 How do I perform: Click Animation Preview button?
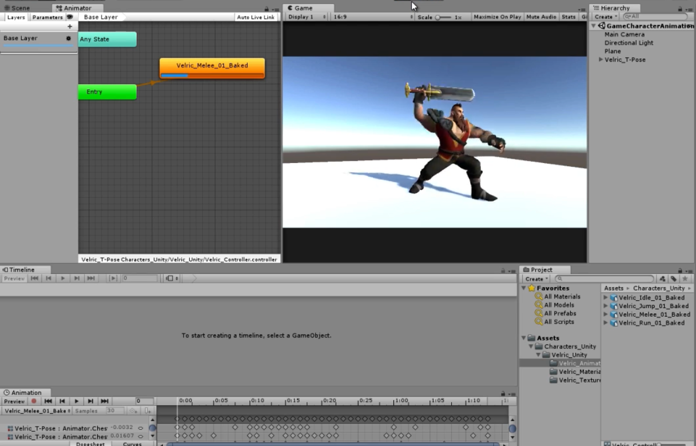[x=15, y=401]
